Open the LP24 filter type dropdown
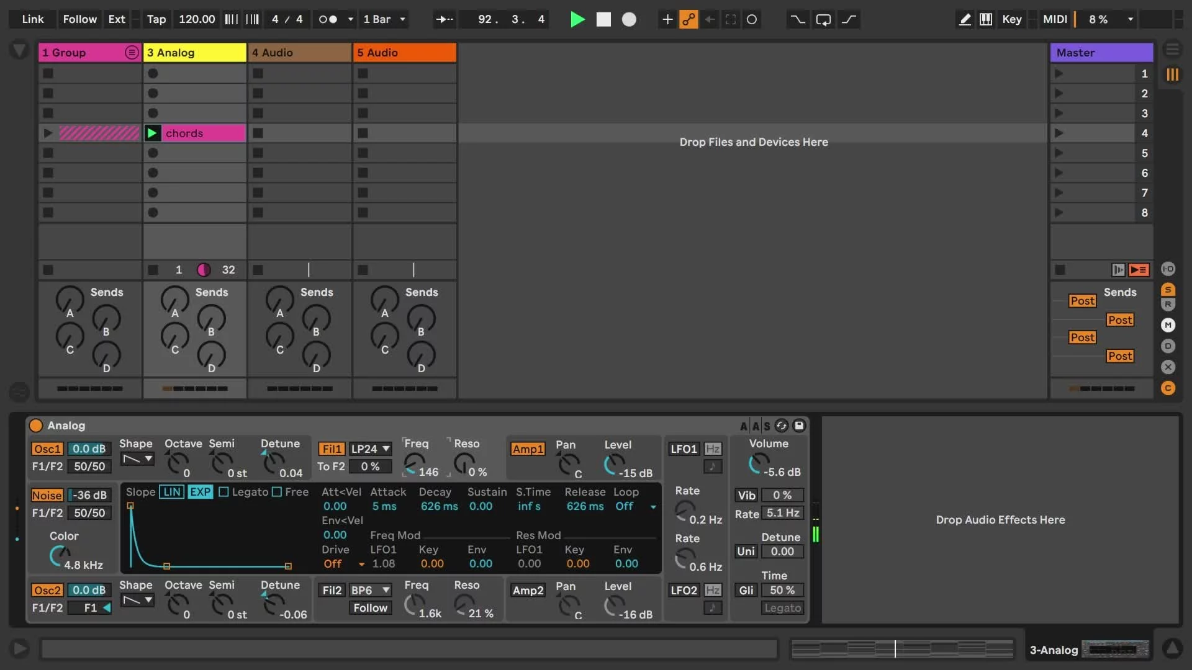 tap(370, 449)
